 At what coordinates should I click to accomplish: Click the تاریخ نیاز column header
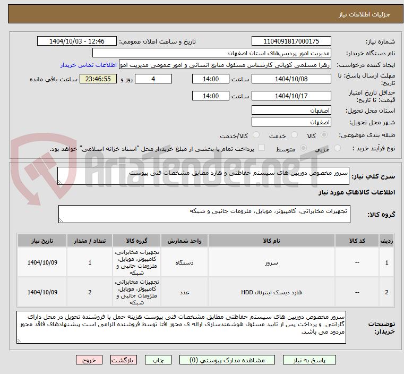[x=42, y=241]
